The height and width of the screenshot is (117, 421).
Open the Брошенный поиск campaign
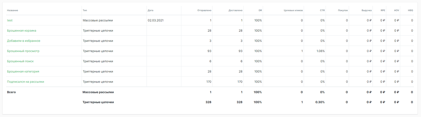click(x=20, y=61)
